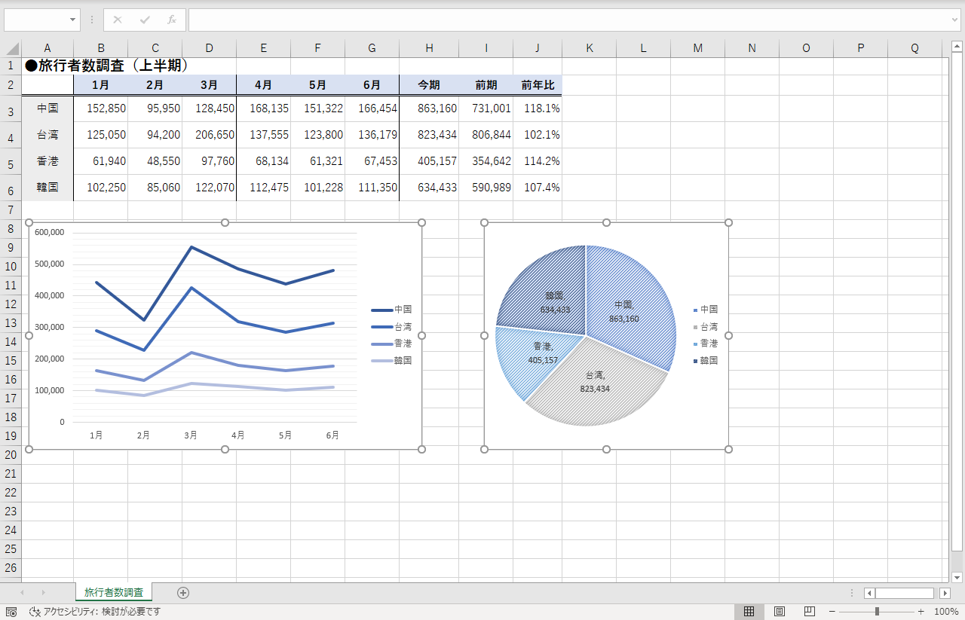Select the 台湾 row label cell
The height and width of the screenshot is (620, 965).
pos(47,135)
